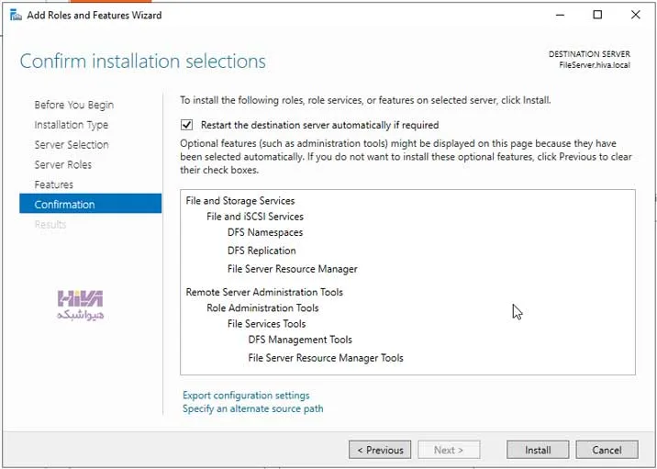
Task: Toggle 'Restart the destination server automatically' checkbox
Action: pyautogui.click(x=186, y=125)
